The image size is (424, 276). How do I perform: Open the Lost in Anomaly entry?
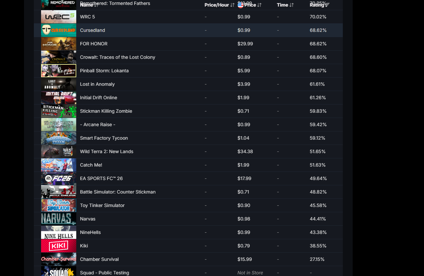coord(97,84)
